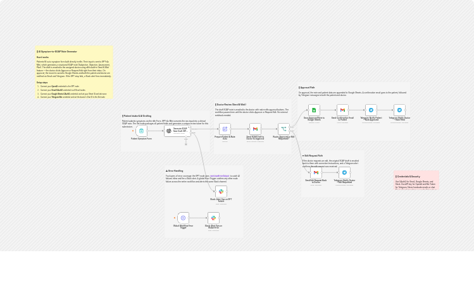Open the Generate SOAP Note Draft GPT node

(177, 131)
